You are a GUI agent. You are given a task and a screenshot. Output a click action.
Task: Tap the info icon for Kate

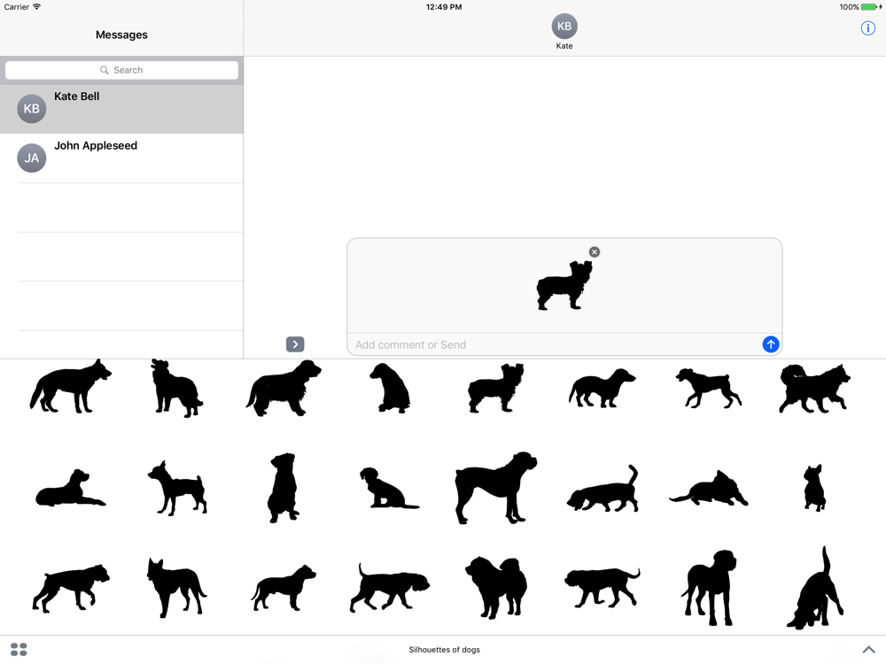pyautogui.click(x=867, y=28)
